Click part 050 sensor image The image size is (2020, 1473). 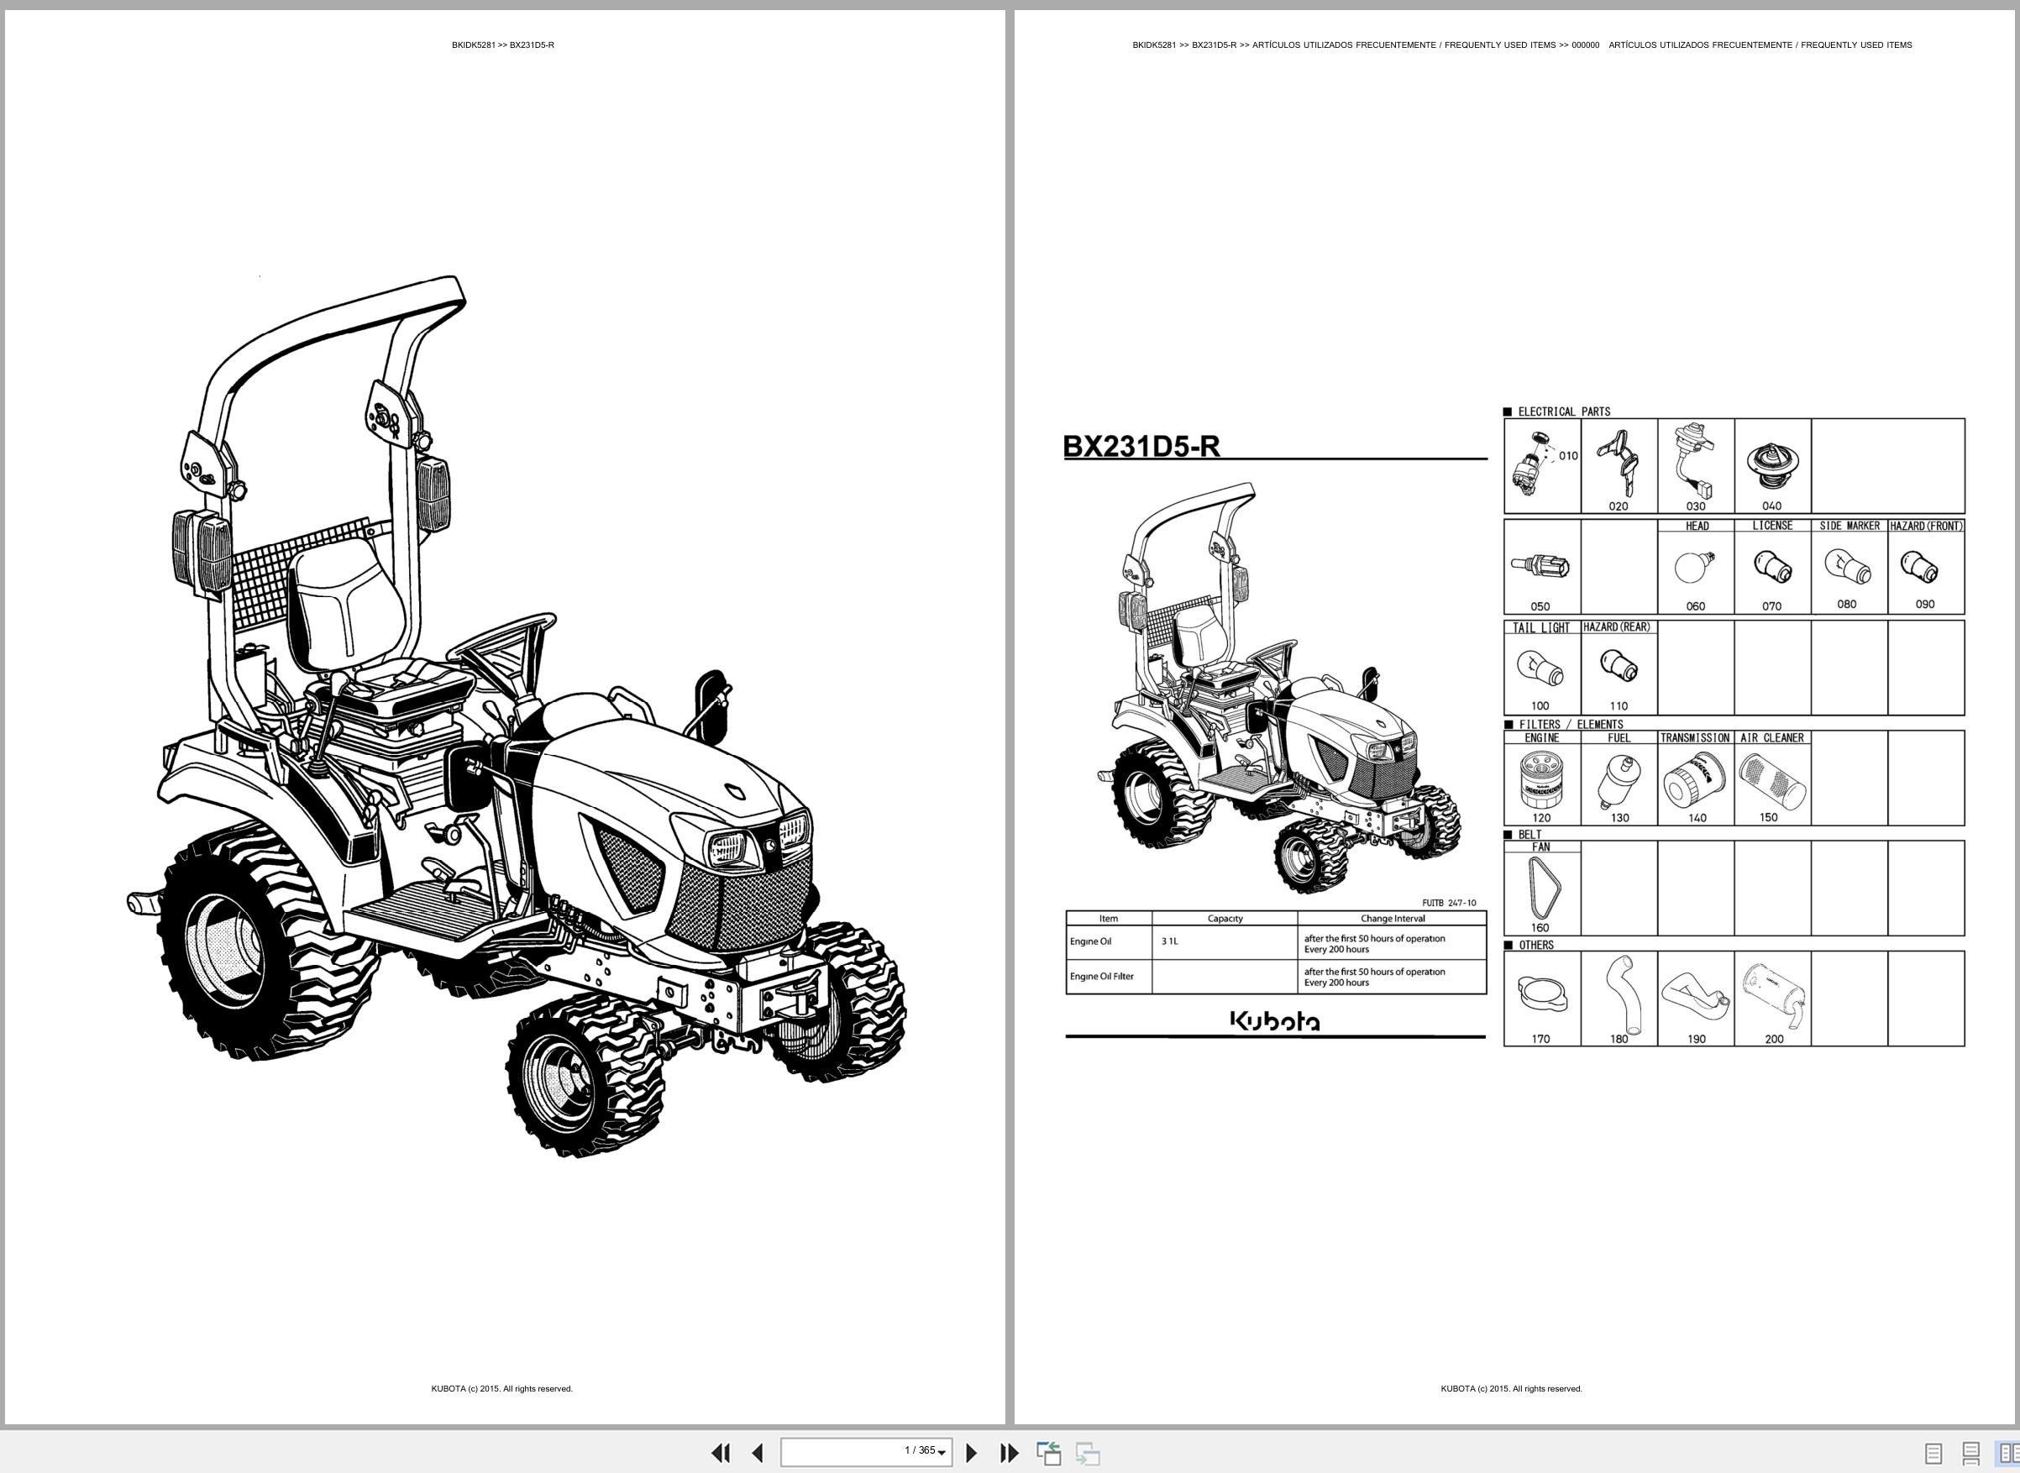1540,566
